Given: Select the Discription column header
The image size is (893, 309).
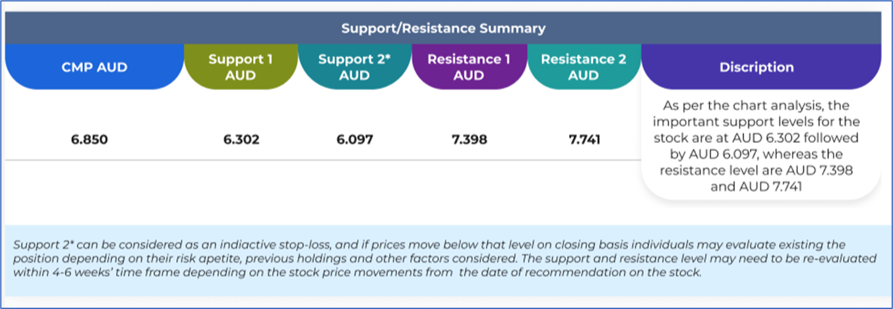Looking at the screenshot, I should 756,67.
